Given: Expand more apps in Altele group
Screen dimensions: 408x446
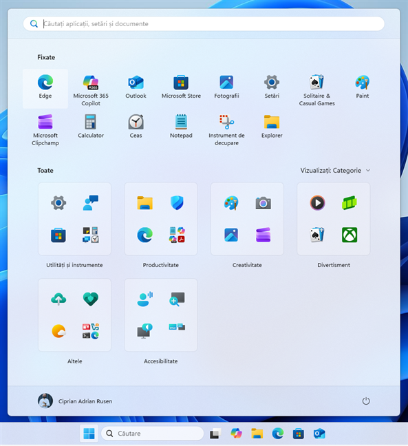Looking at the screenshot, I should 91,331.
